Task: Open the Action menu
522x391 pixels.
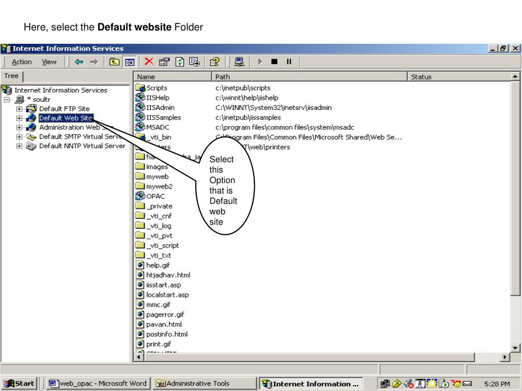Action: (x=21, y=62)
